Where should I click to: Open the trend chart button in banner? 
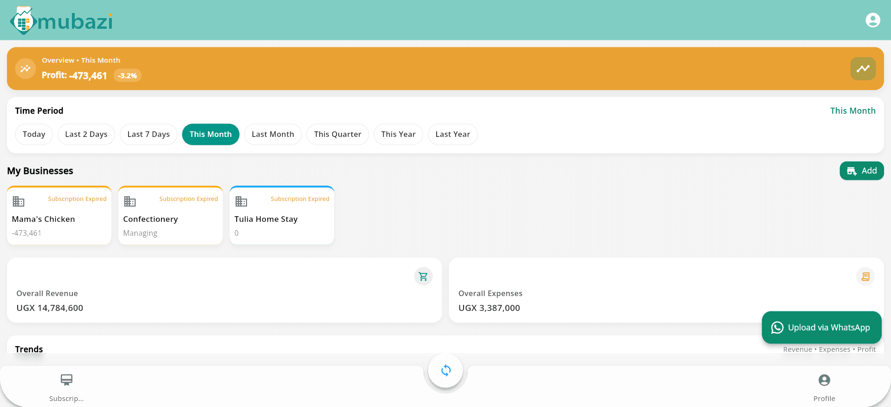click(863, 69)
